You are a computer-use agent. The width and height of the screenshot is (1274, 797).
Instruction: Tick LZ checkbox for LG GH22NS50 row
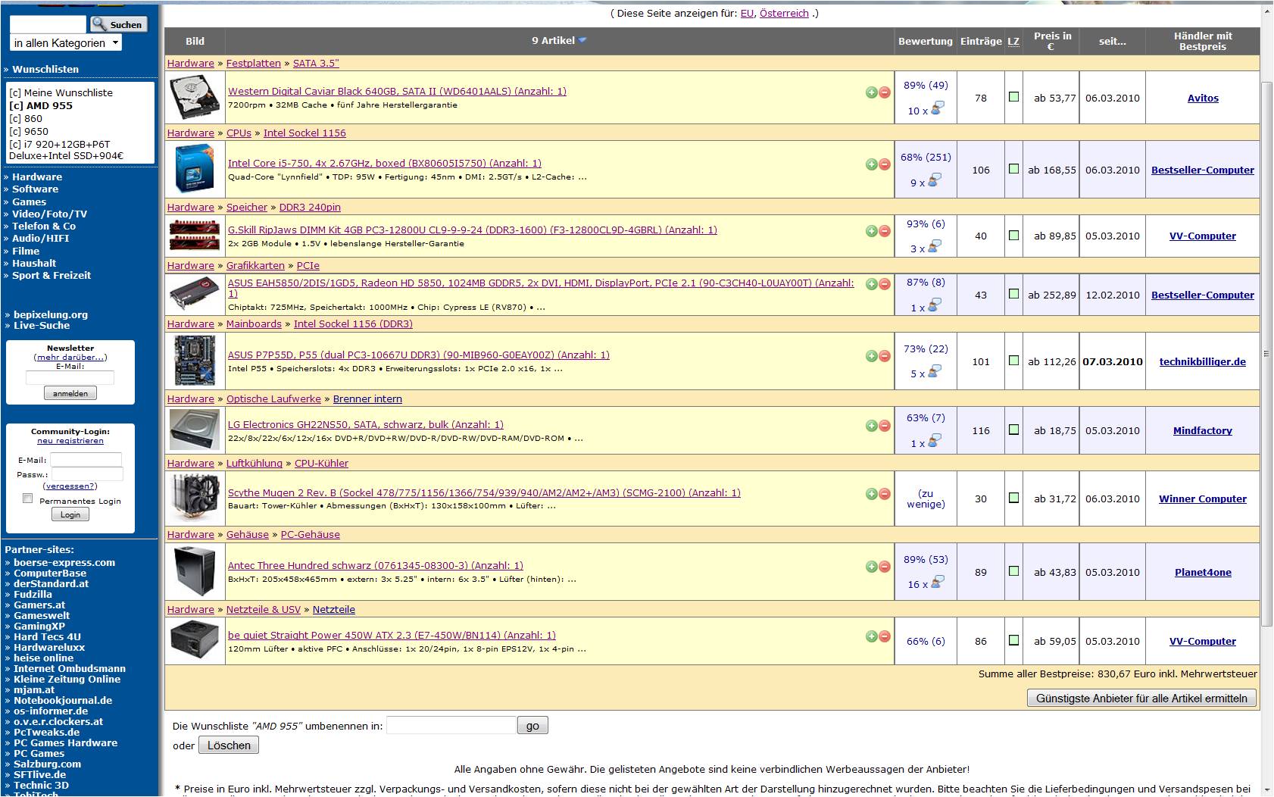point(1013,430)
